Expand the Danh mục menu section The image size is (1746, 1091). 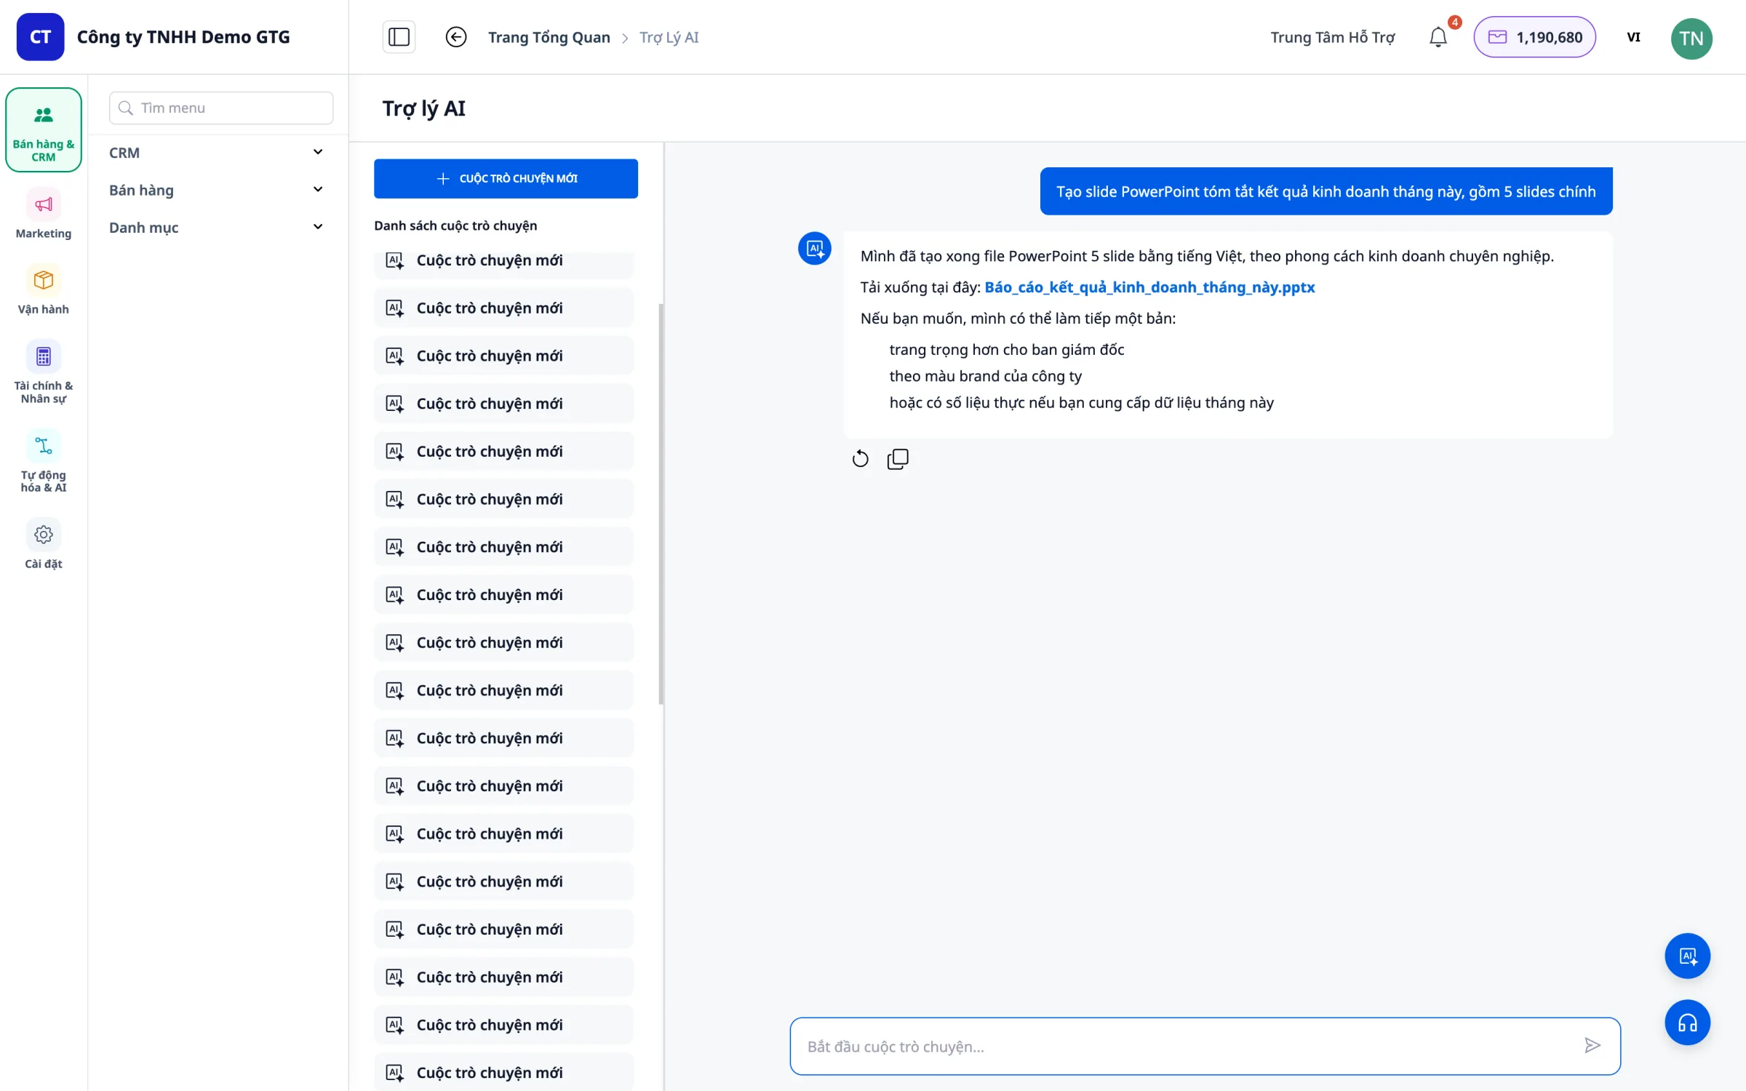(x=216, y=227)
